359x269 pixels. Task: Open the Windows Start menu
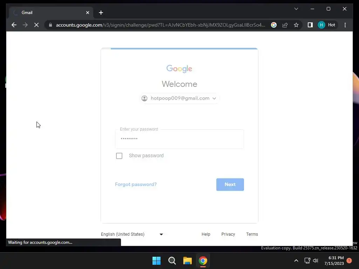pyautogui.click(x=157, y=261)
